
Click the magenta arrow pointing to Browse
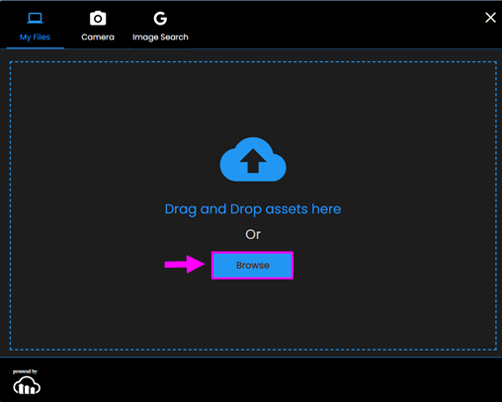pyautogui.click(x=185, y=264)
